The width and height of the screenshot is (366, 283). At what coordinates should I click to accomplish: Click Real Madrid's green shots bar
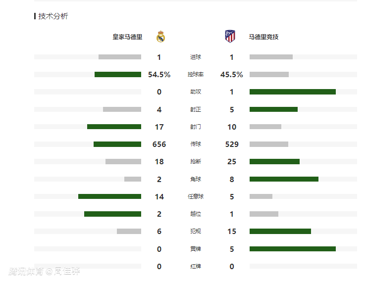pos(114,127)
